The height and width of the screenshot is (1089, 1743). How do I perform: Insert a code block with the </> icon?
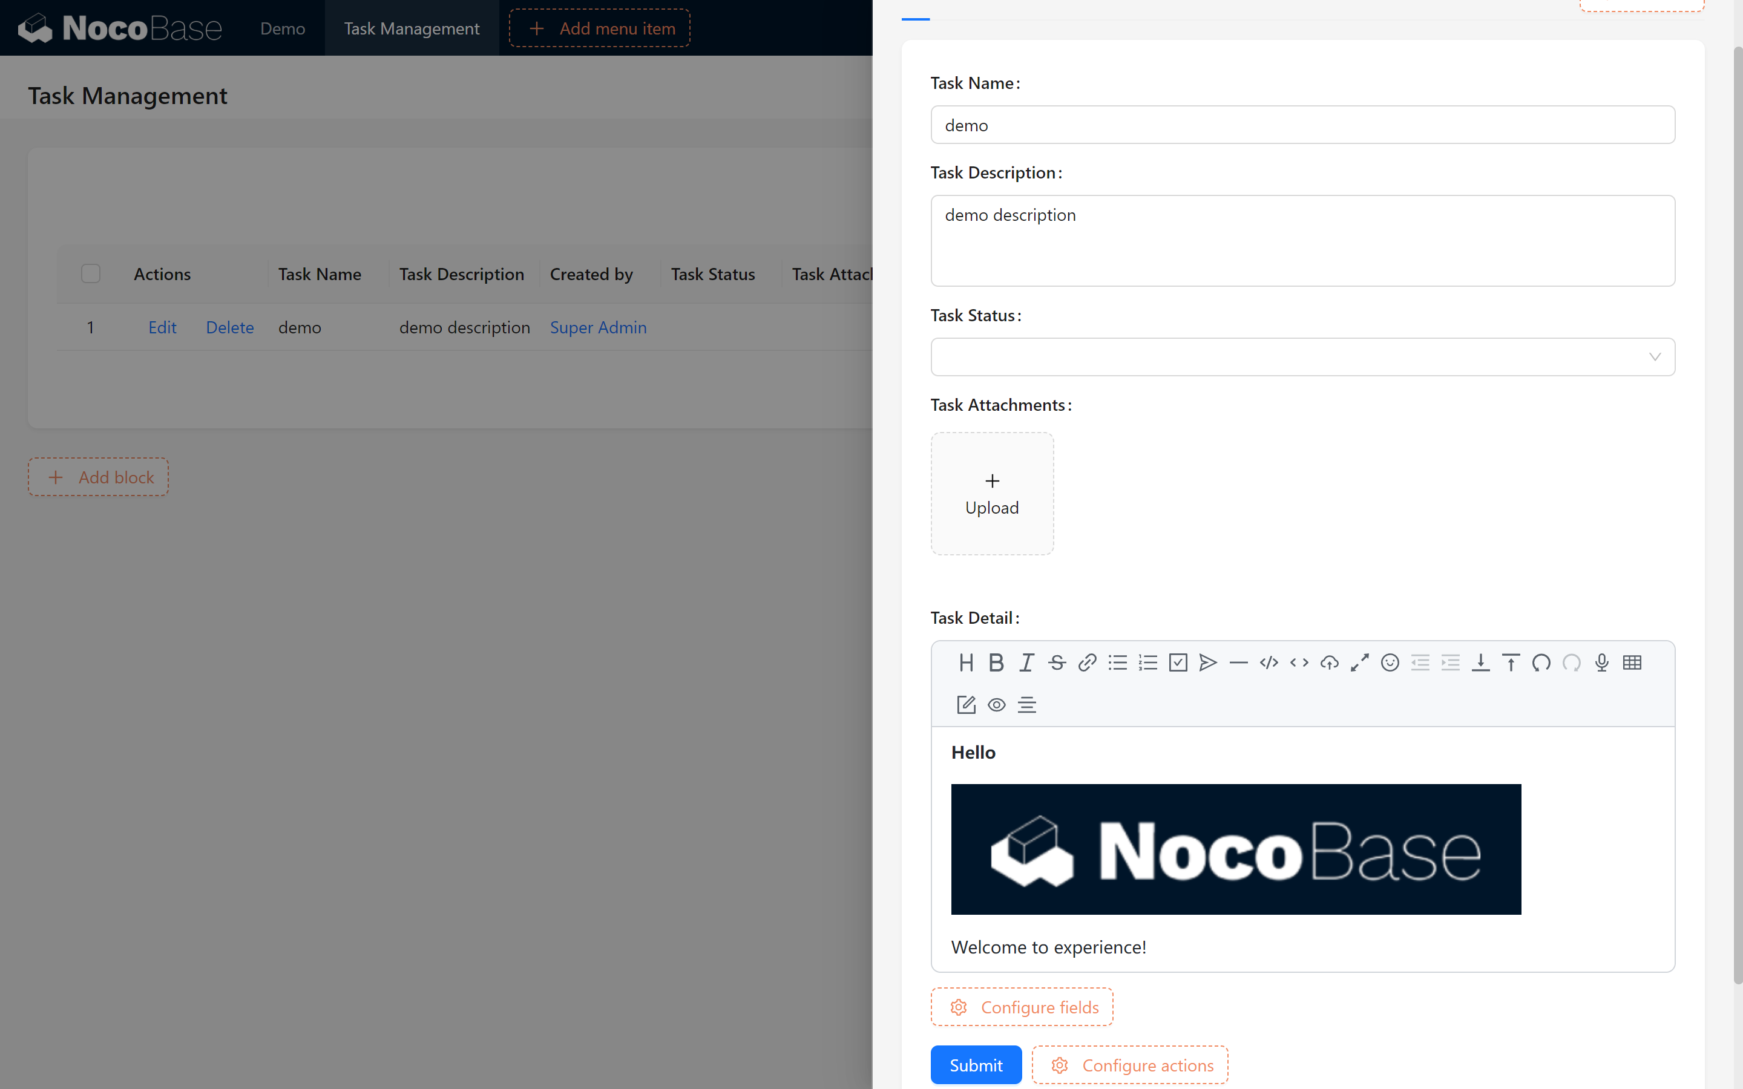(1269, 662)
